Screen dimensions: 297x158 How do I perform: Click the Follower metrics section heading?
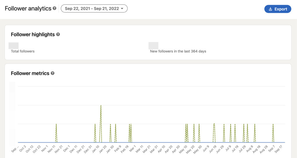(30, 73)
